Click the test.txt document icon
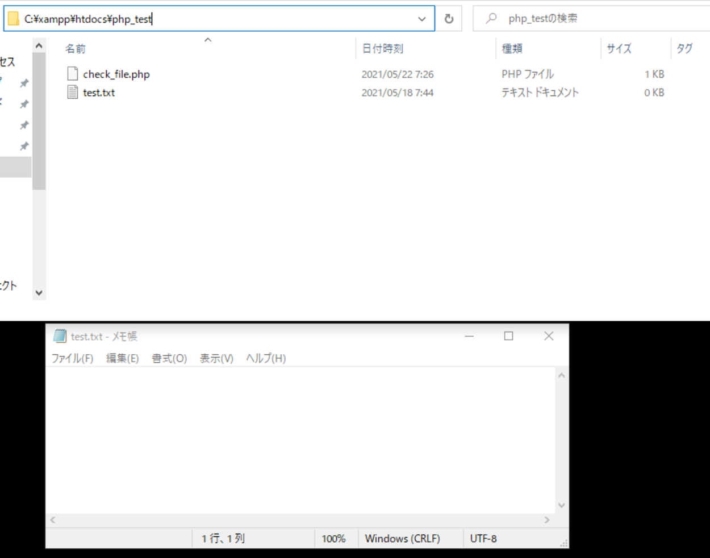 (72, 92)
